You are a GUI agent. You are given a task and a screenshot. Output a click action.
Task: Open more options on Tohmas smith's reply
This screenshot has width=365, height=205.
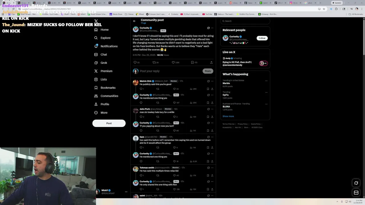[x=212, y=168]
